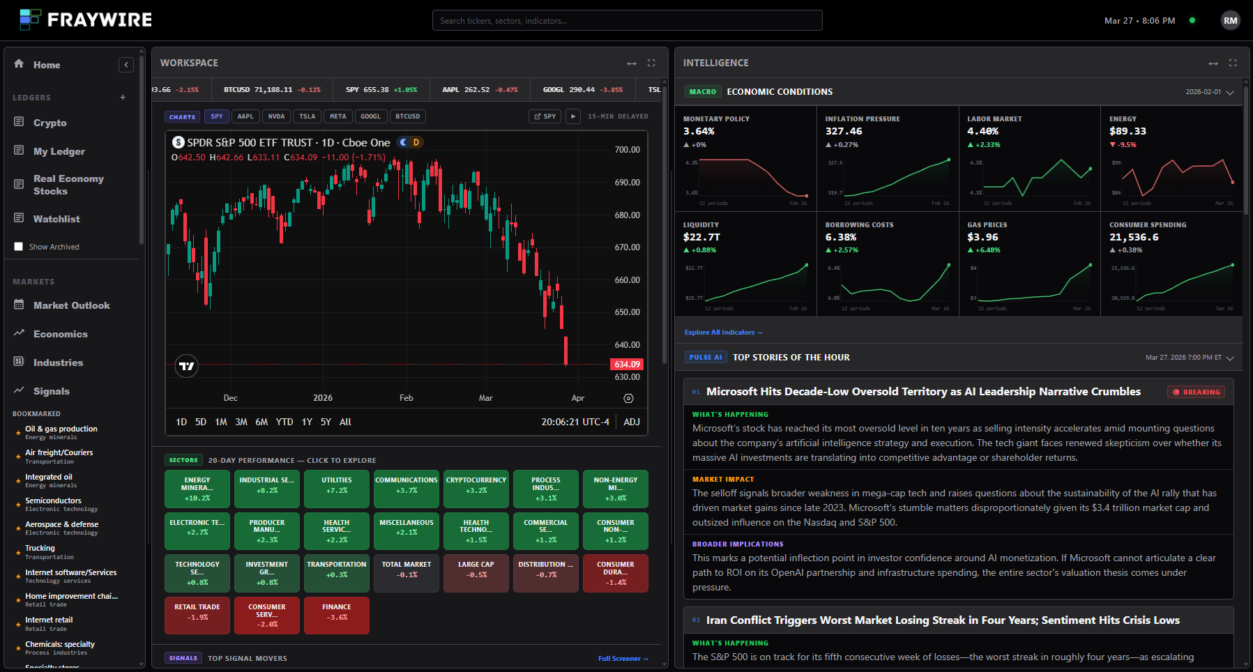
Task: Open the Internet retail bookmark
Action: [x=49, y=624]
